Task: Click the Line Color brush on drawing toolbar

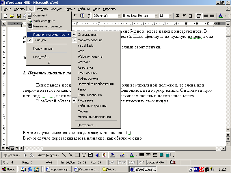Action: (x=122, y=155)
